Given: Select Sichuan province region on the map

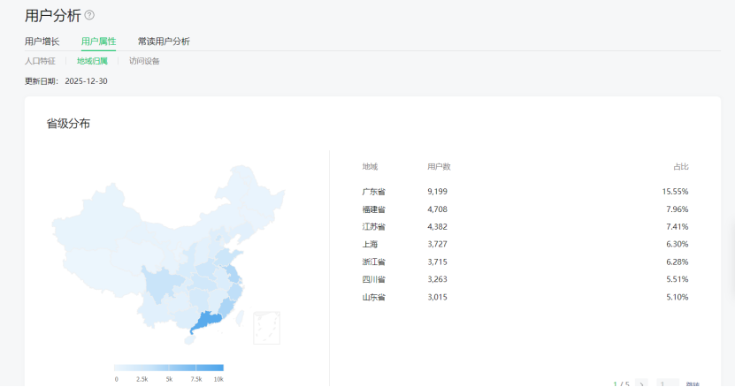Looking at the screenshot, I should (159, 285).
